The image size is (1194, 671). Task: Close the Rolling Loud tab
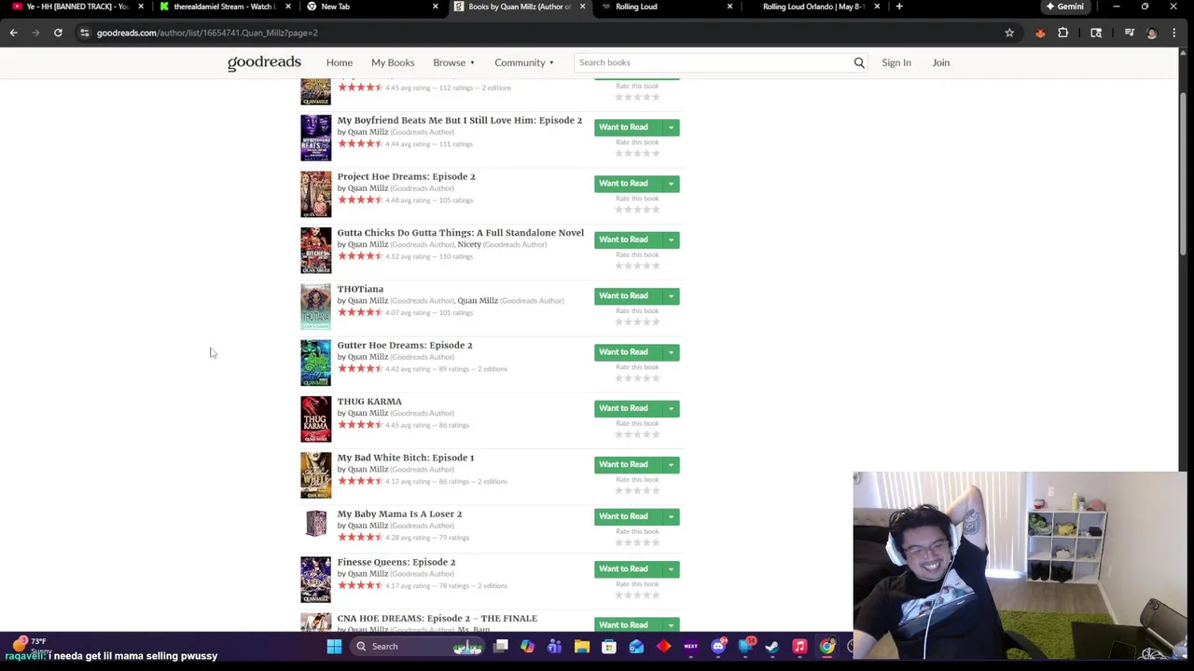tap(729, 7)
